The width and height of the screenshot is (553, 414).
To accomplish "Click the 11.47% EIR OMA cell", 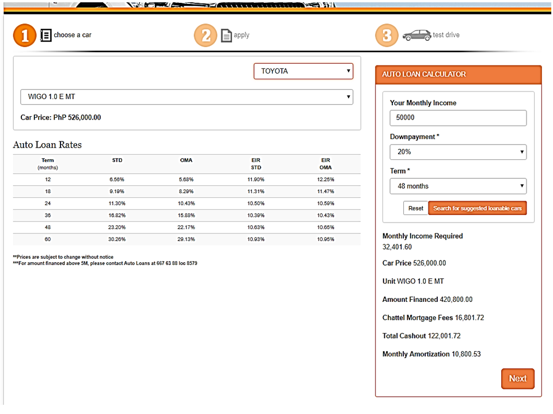I will click(x=325, y=191).
